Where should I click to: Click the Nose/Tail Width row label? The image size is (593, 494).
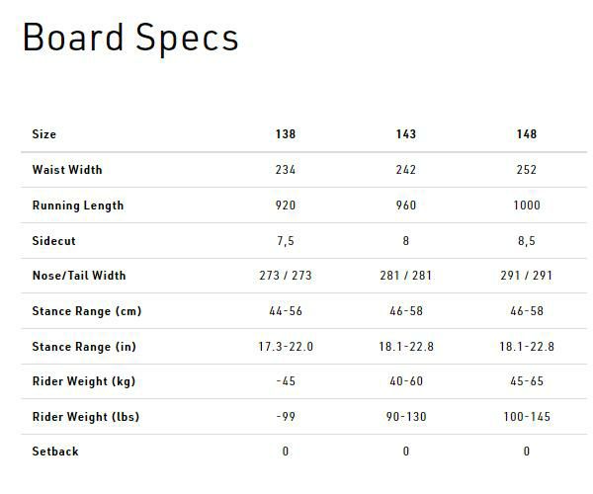coord(79,276)
